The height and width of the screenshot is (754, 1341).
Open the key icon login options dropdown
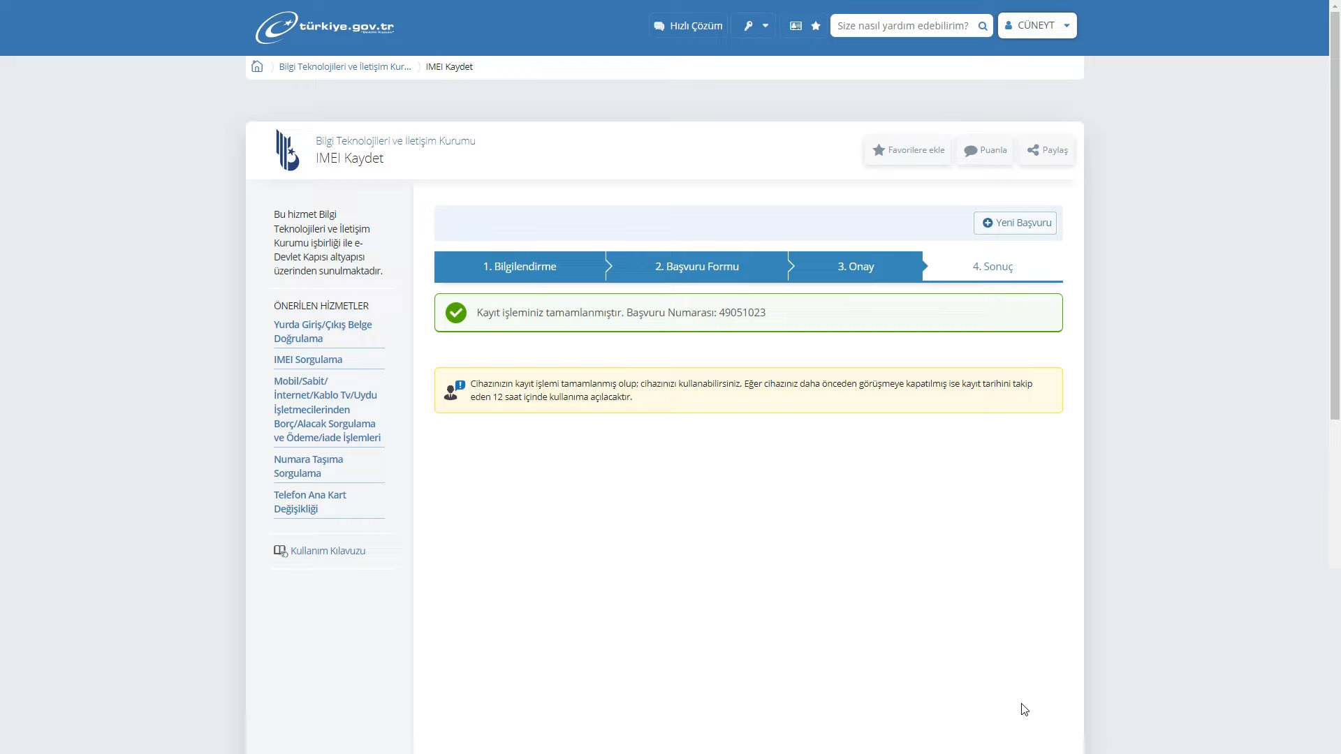tap(754, 26)
